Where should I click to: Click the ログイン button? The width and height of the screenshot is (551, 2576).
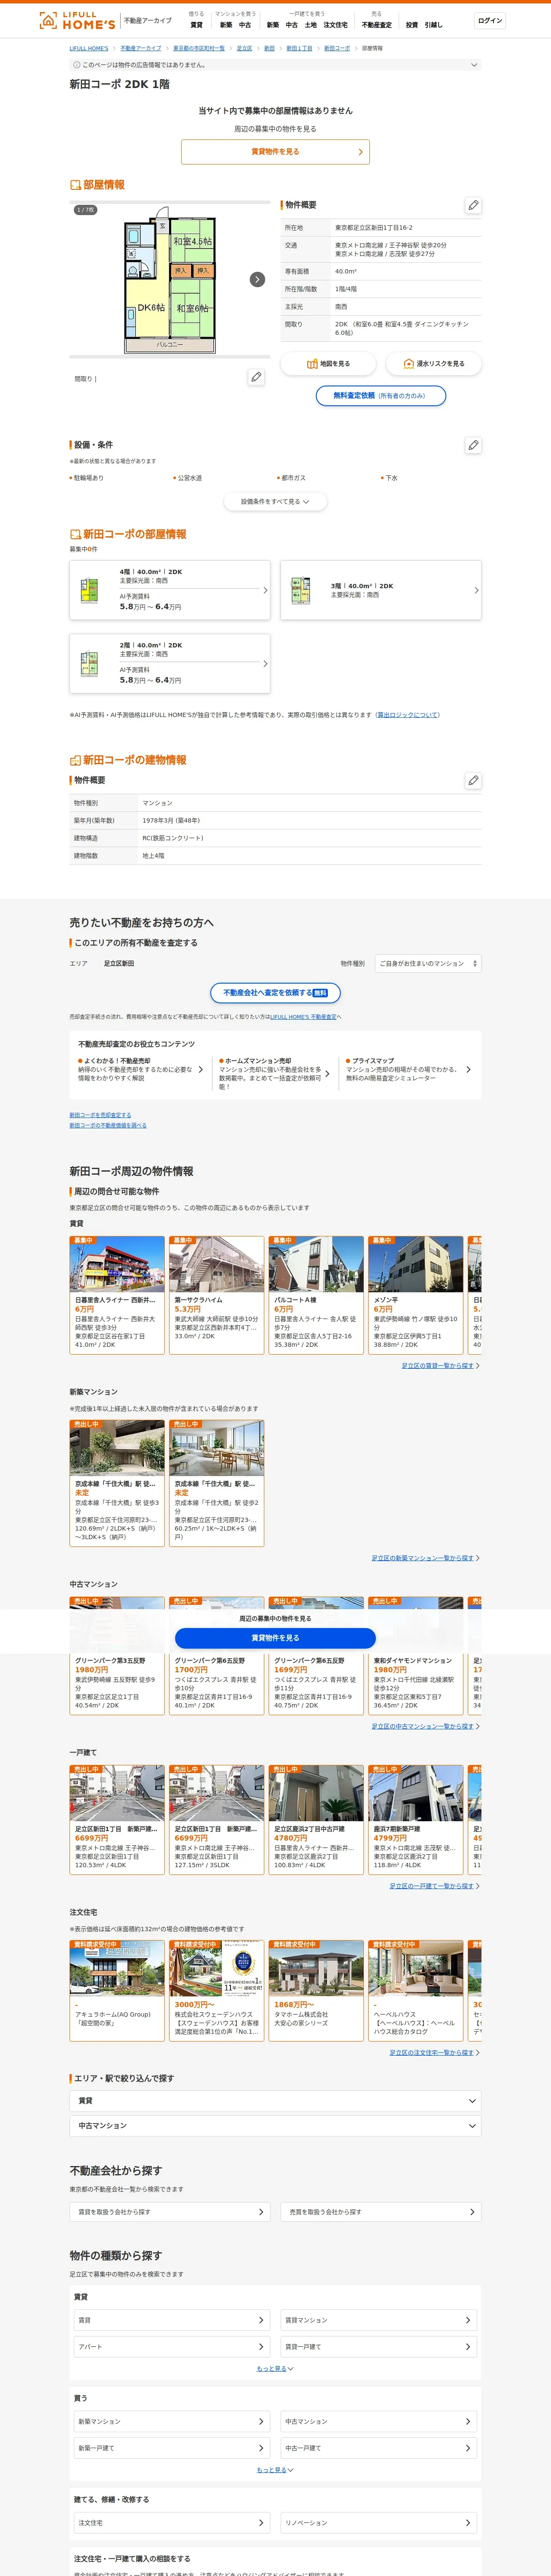(490, 20)
